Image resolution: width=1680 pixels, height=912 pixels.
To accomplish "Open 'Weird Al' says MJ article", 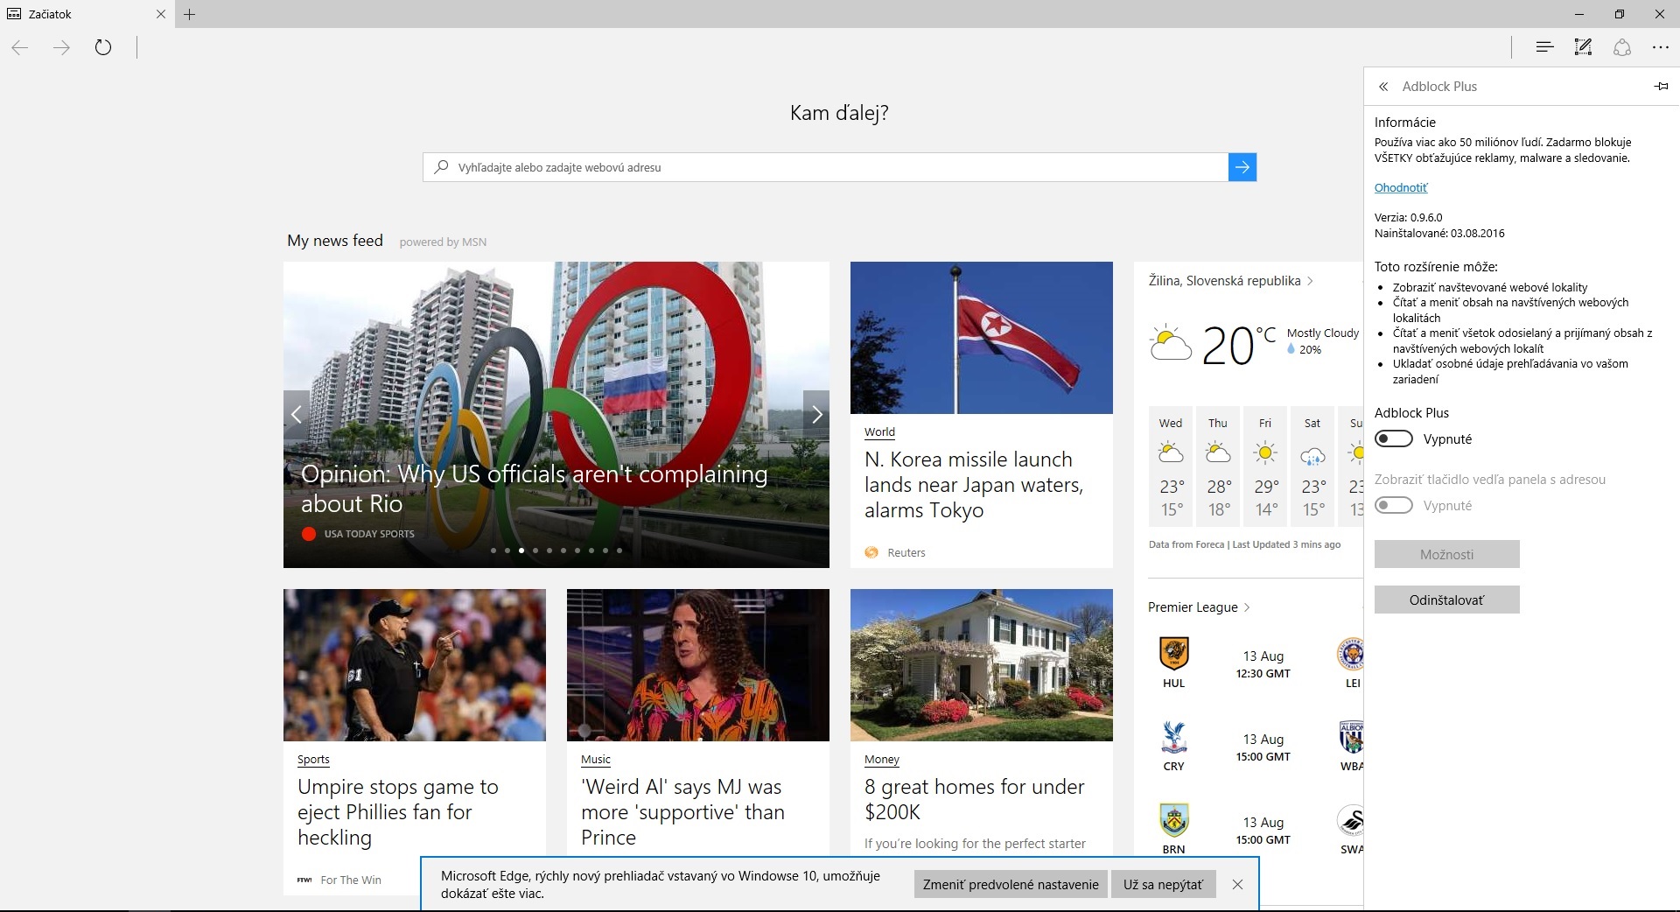I will [682, 812].
